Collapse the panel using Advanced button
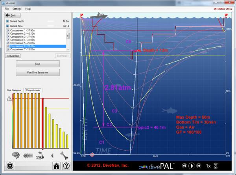The height and width of the screenshot is (175, 236). coord(13,56)
